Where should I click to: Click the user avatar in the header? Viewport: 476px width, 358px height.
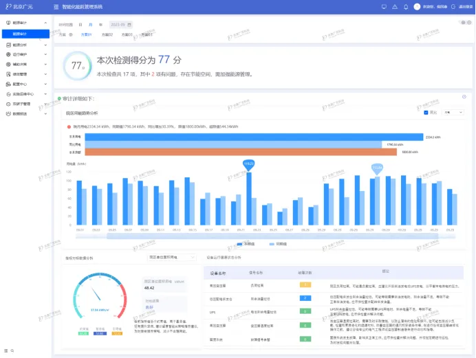click(417, 6)
